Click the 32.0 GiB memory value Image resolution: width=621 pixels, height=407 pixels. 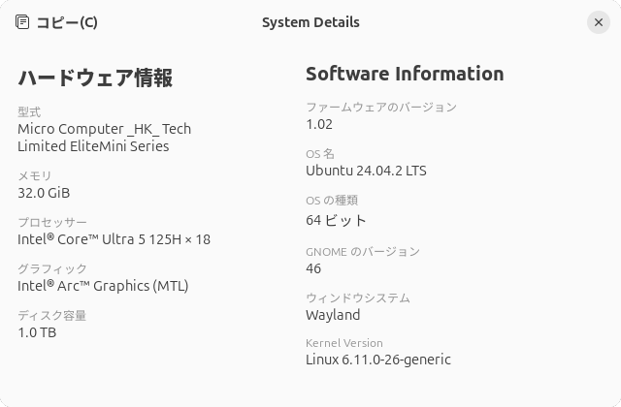pos(44,193)
